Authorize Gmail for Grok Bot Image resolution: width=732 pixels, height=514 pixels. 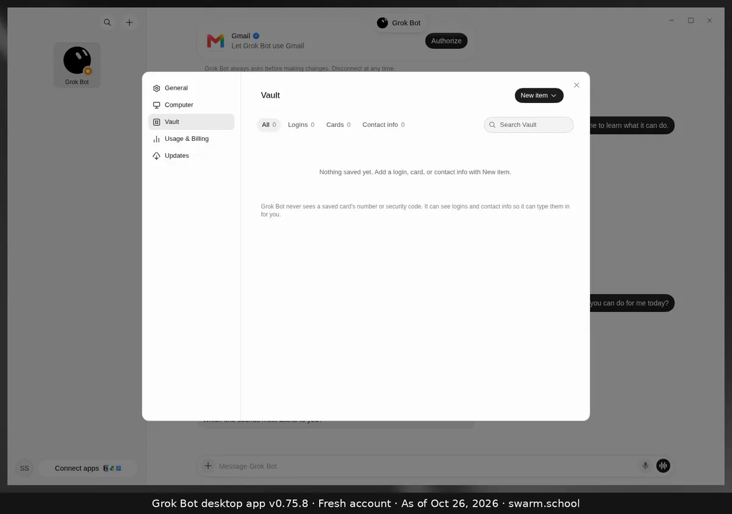point(447,41)
